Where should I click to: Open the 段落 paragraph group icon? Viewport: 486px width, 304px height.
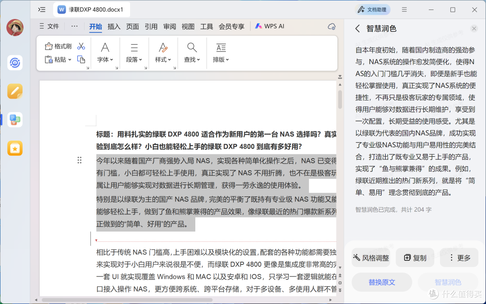[134, 47]
